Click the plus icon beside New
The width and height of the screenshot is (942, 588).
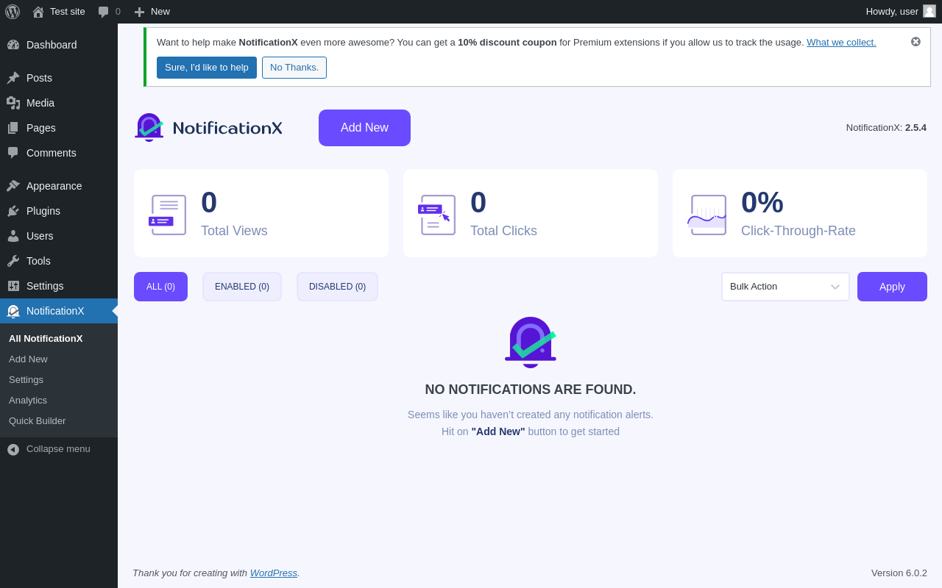139,12
